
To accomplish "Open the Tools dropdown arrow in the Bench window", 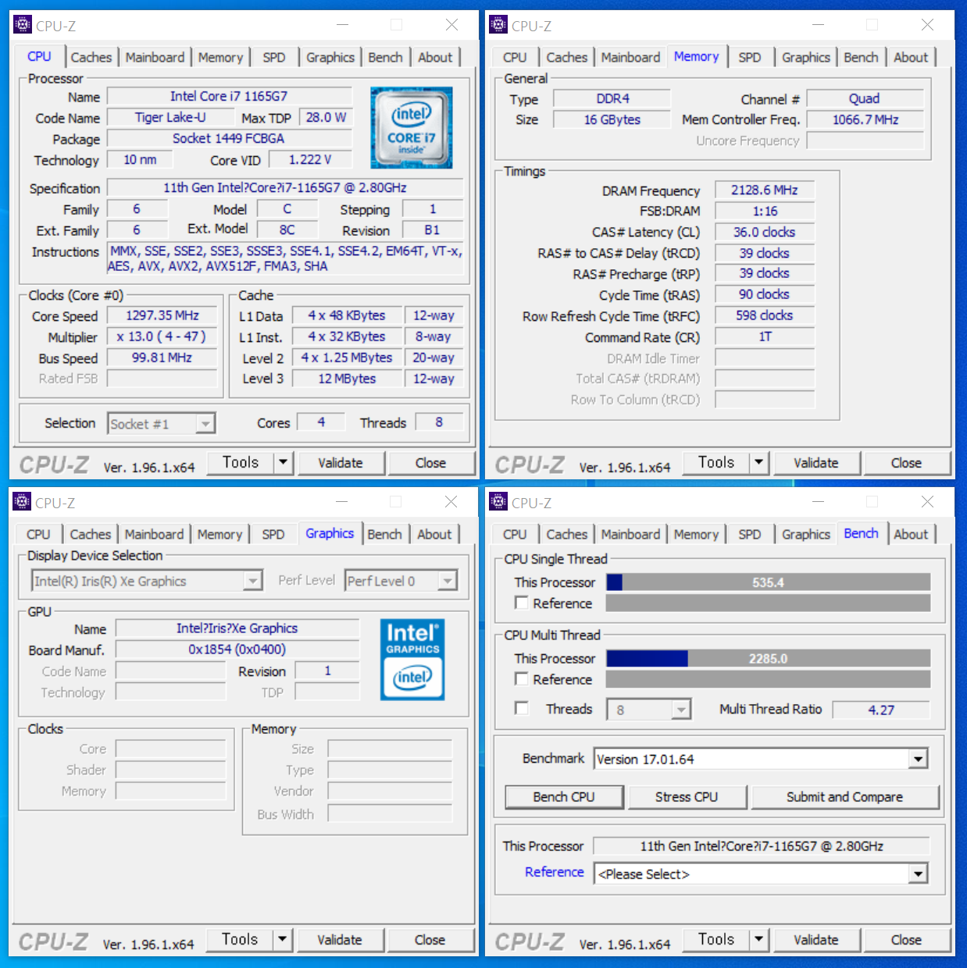I will click(758, 939).
